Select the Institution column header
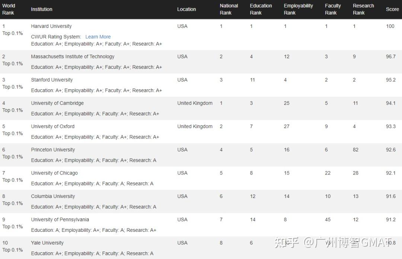This screenshot has width=402, height=259. [x=42, y=9]
